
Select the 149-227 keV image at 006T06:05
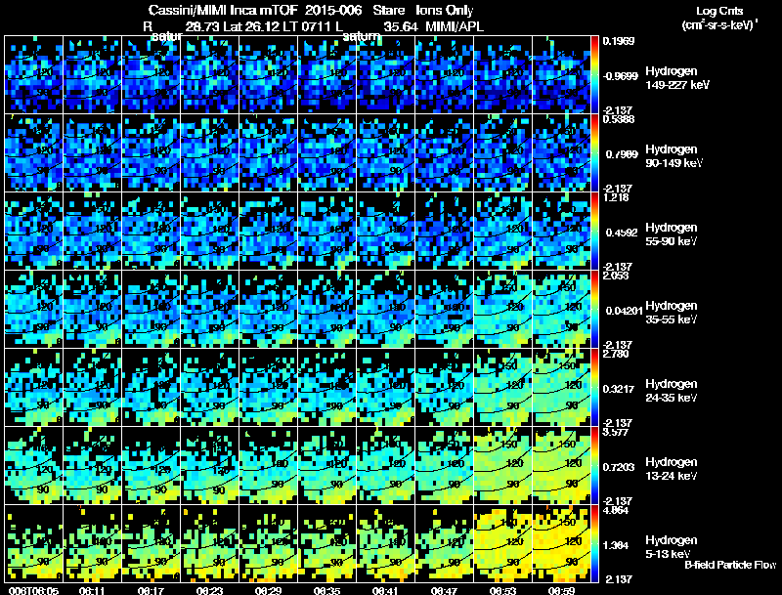pos(33,75)
